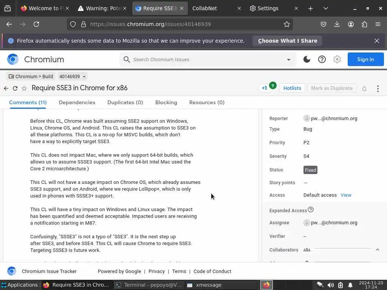Open the help question mark icon

[322, 59]
